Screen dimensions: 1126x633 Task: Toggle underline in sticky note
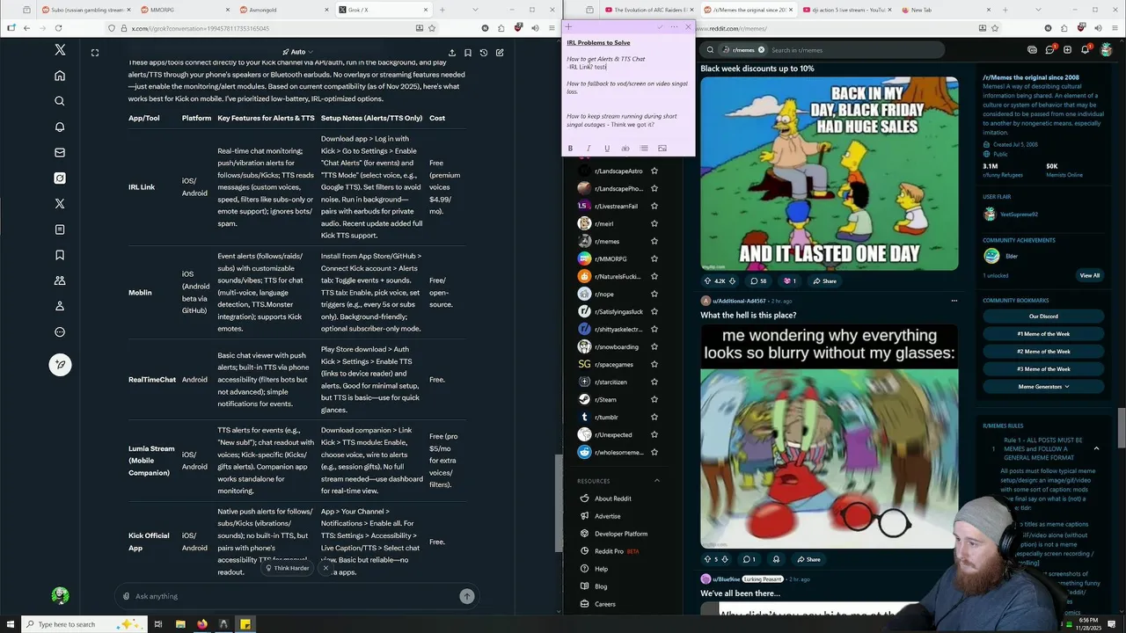click(x=607, y=149)
